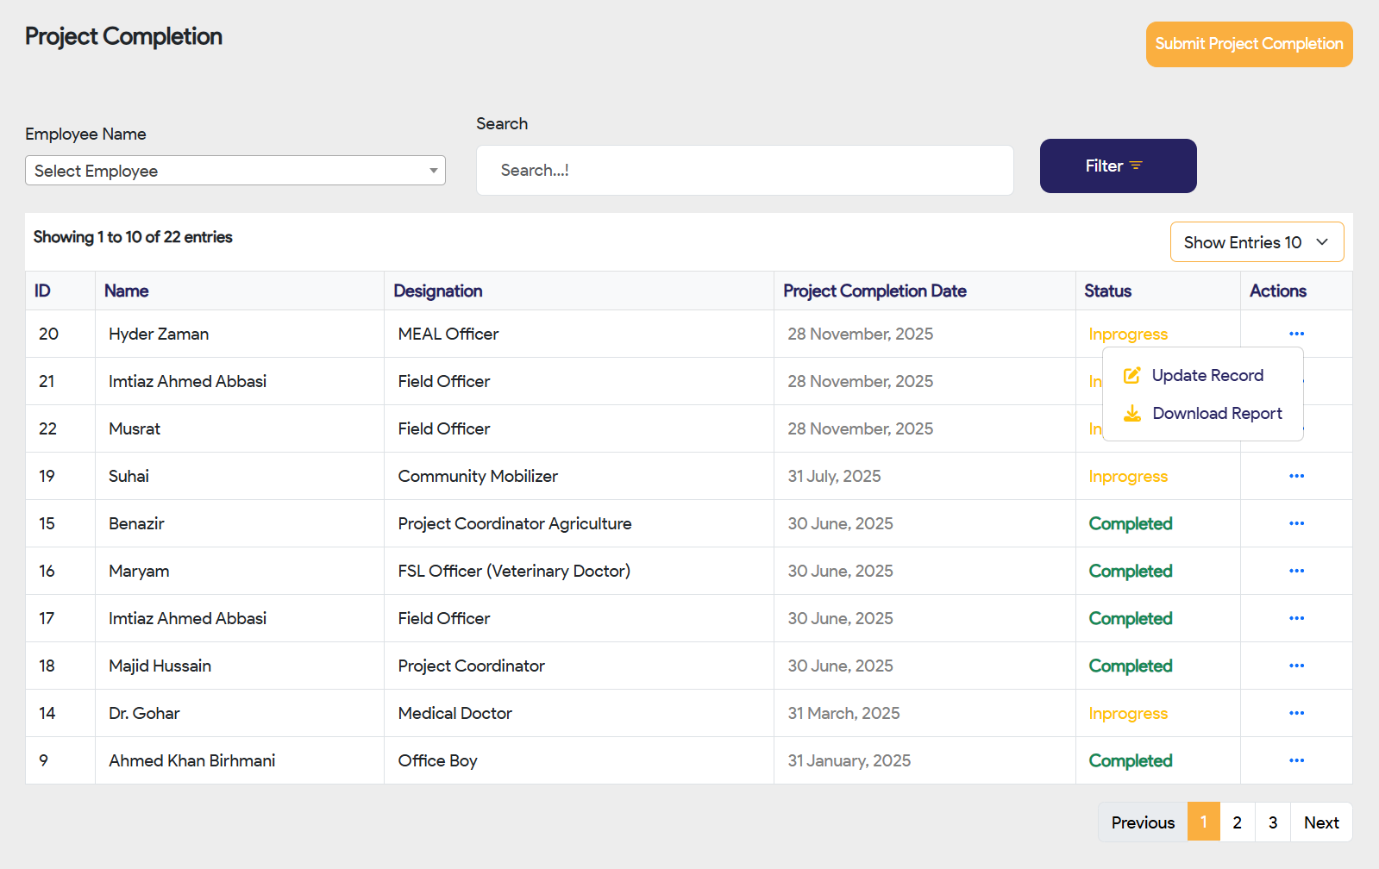Click inside the Search input field
Image resolution: width=1379 pixels, height=869 pixels.
pos(744,171)
